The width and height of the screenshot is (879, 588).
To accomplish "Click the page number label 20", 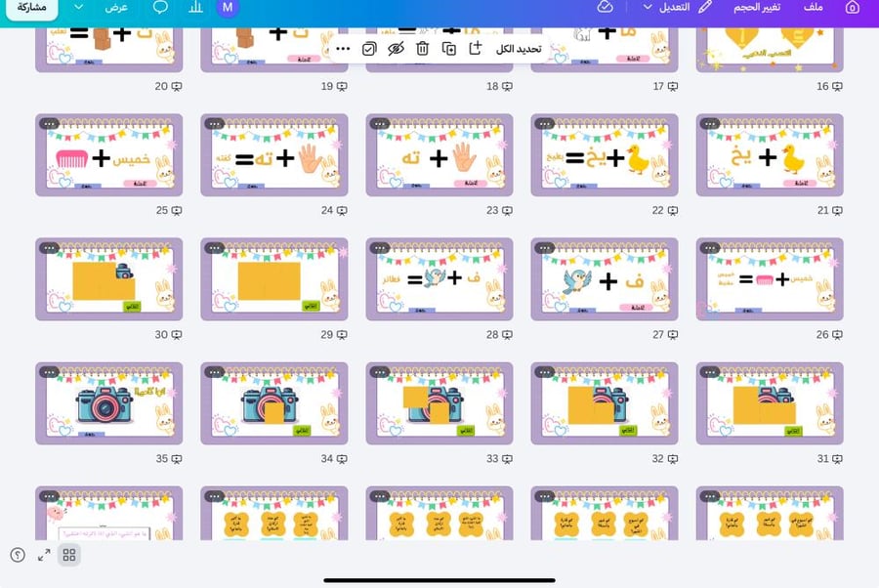I will [161, 86].
